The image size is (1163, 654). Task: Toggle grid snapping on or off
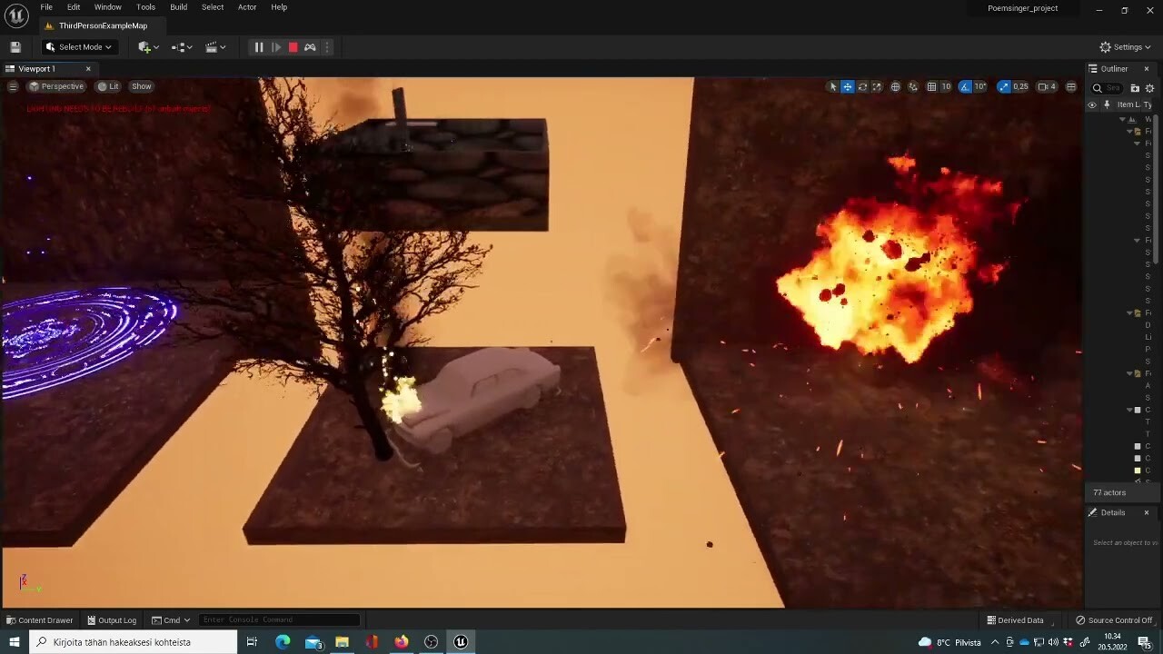coord(931,86)
